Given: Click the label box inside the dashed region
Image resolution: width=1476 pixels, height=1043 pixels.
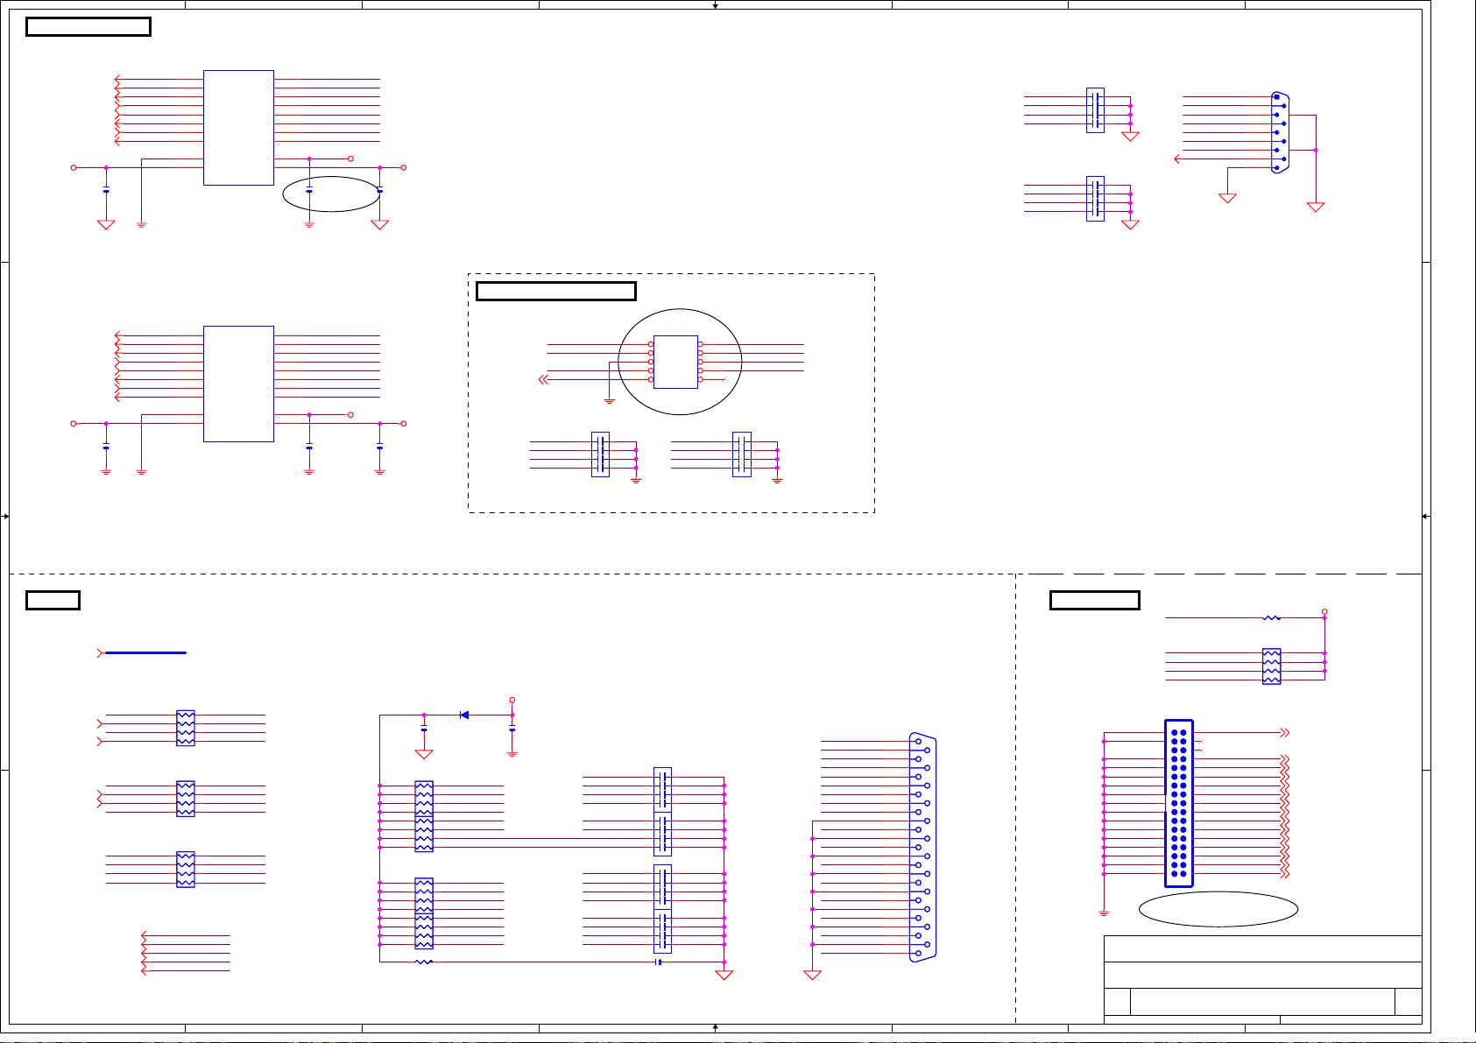Looking at the screenshot, I should 556,291.
